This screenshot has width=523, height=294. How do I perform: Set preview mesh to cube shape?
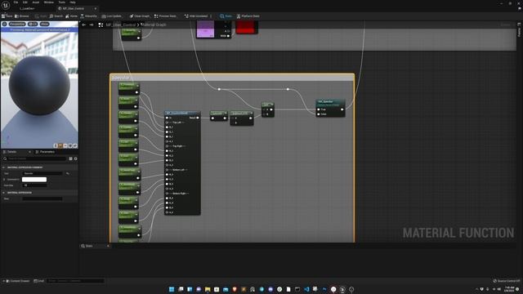pyautogui.click(x=70, y=145)
